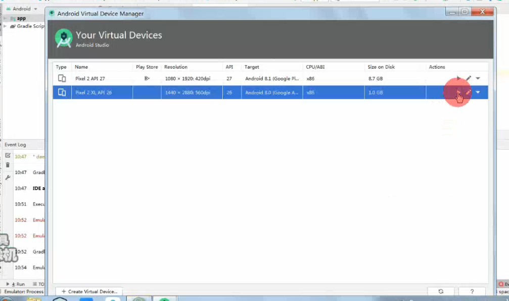The image size is (509, 301).
Task: Click the Event Log panel title
Action: click(x=15, y=145)
